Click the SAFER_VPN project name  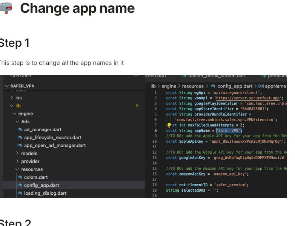click(22, 86)
